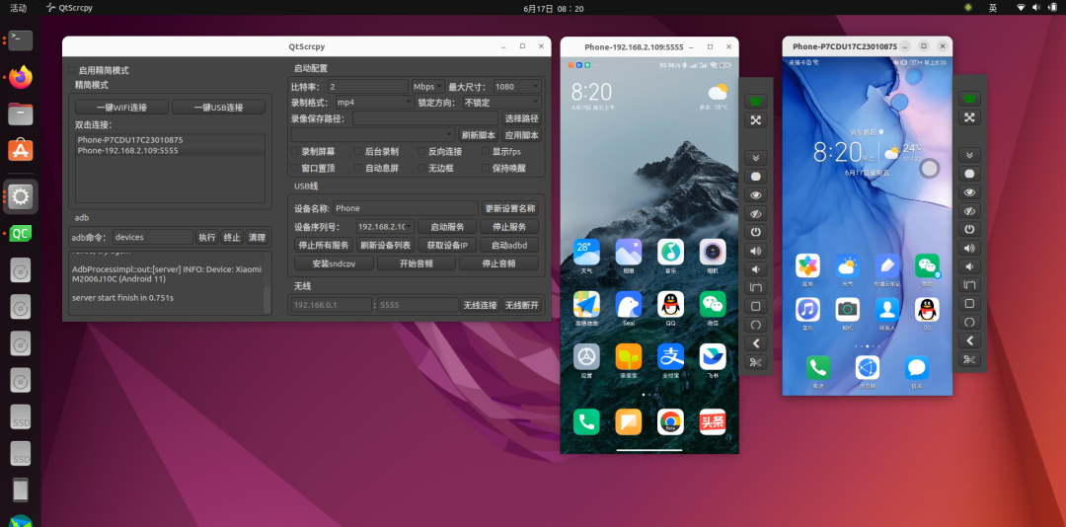Click the 一键USB连接 button
This screenshot has width=1066, height=527.
click(219, 108)
